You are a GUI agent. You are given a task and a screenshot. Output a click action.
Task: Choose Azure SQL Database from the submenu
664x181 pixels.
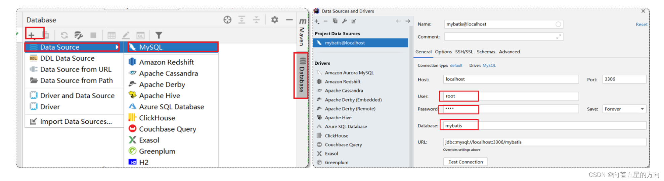coord(172,107)
